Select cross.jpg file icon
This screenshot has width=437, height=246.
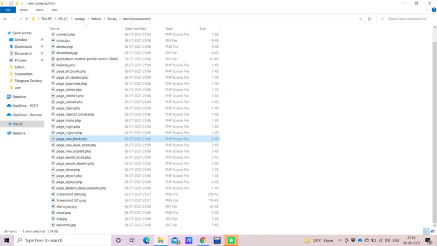[x=53, y=41]
